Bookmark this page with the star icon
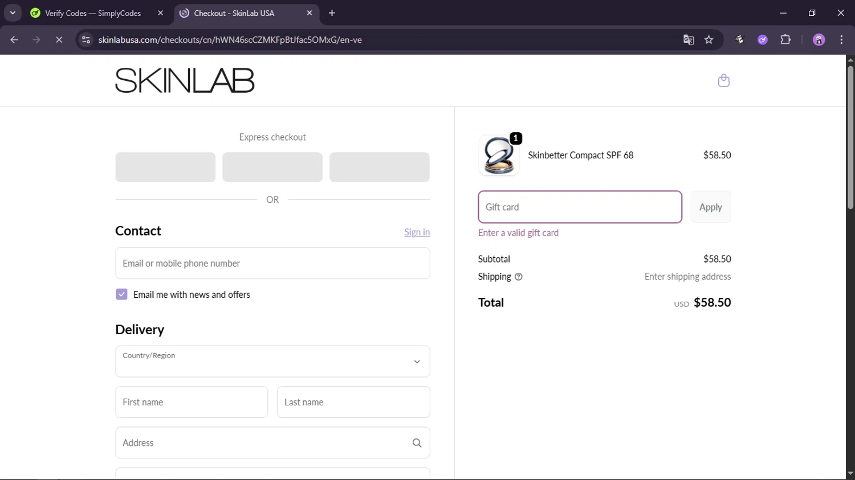 (x=709, y=40)
